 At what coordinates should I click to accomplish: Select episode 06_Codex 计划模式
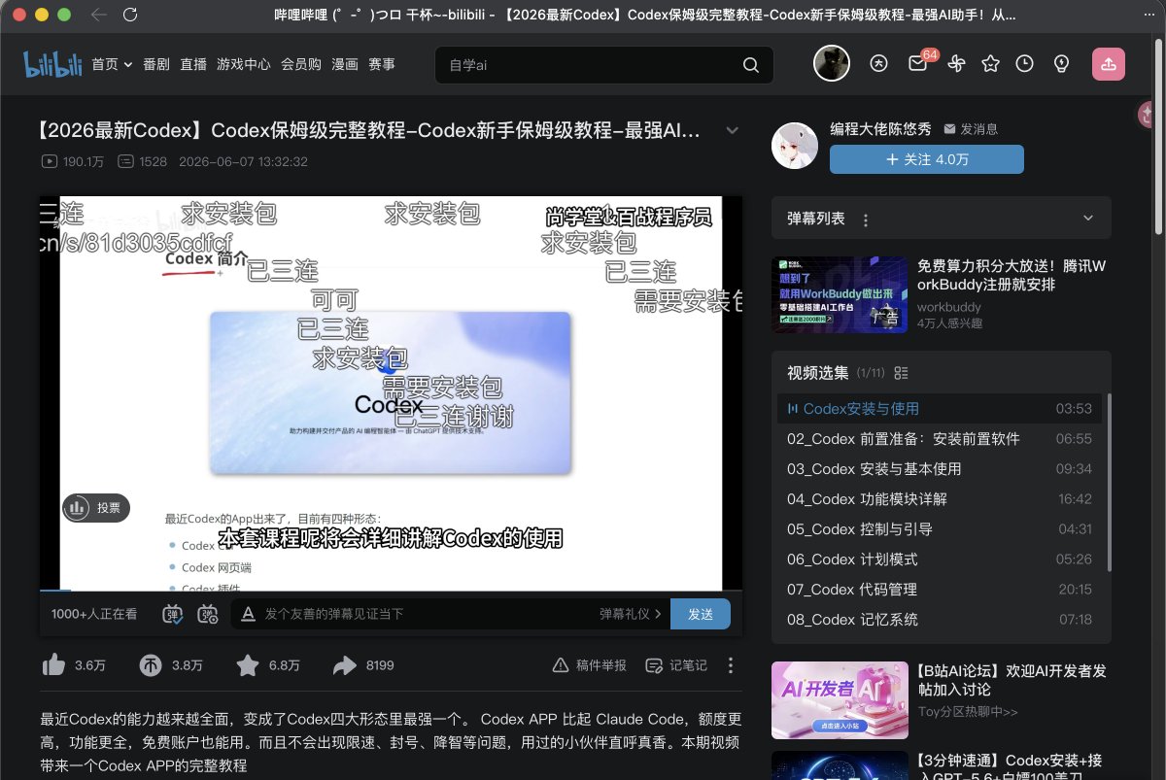pyautogui.click(x=941, y=560)
